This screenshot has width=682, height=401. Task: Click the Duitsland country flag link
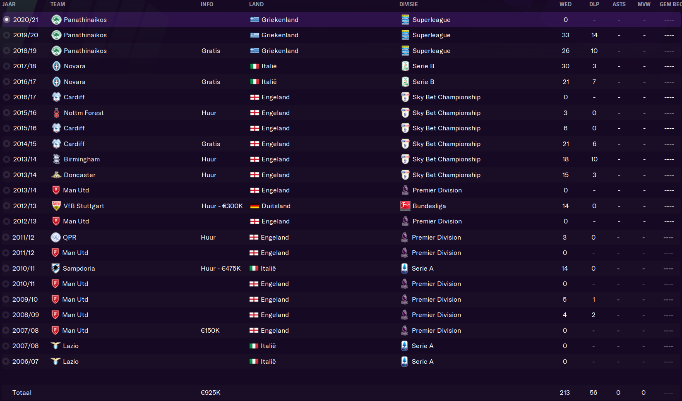255,206
